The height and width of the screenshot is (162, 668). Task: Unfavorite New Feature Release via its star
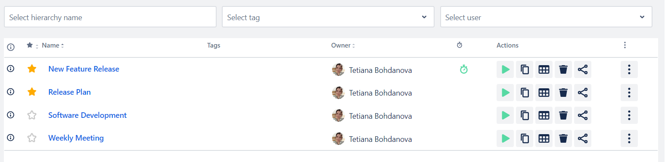click(x=32, y=69)
